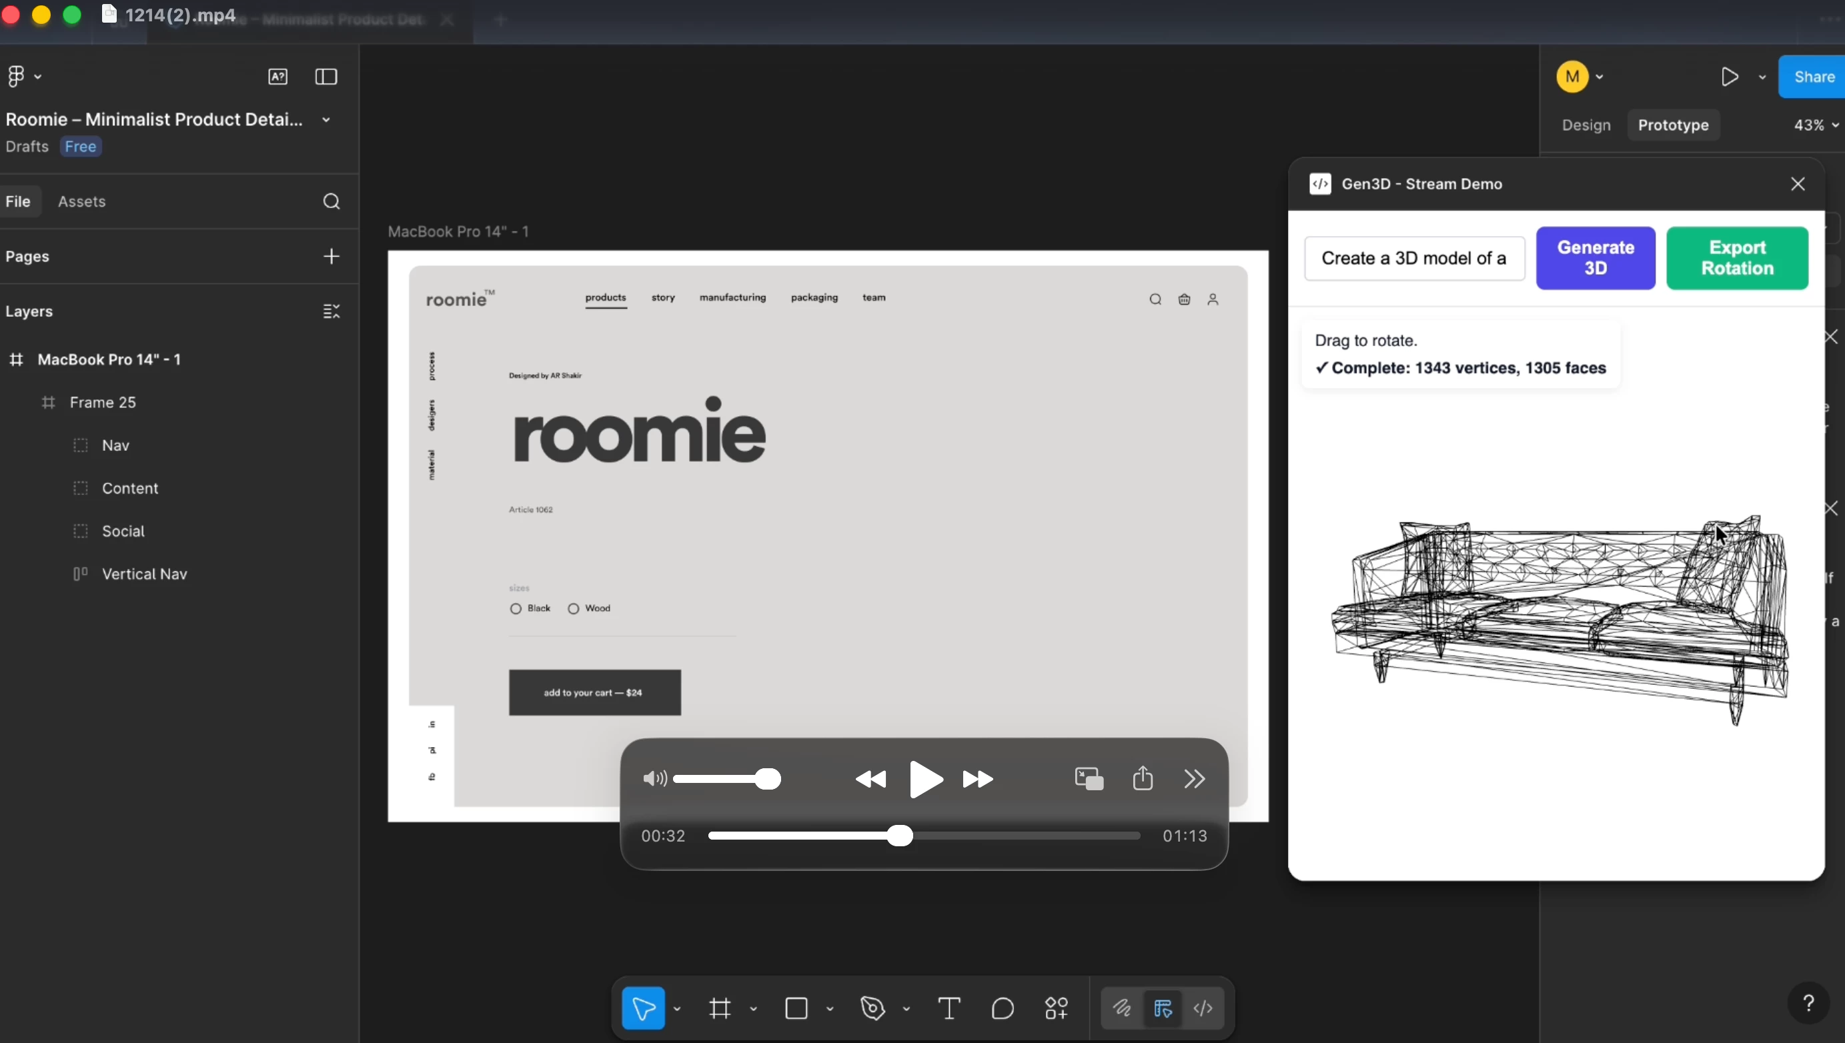Click the Create a 3D model input field
The image size is (1845, 1043).
(x=1414, y=258)
